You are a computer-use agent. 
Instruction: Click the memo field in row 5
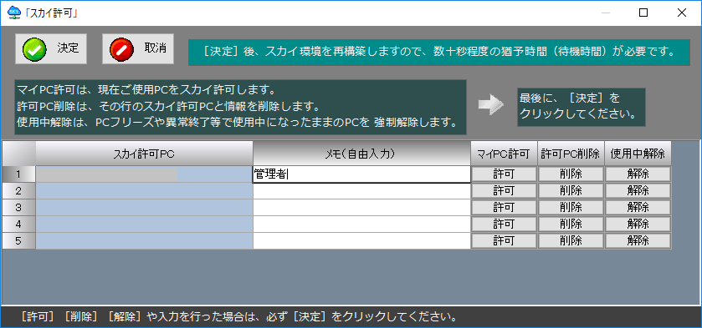361,240
